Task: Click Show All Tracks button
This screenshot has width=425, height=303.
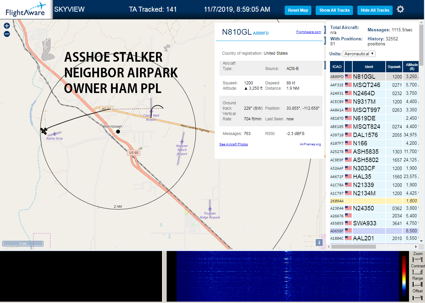Action: pos(334,10)
